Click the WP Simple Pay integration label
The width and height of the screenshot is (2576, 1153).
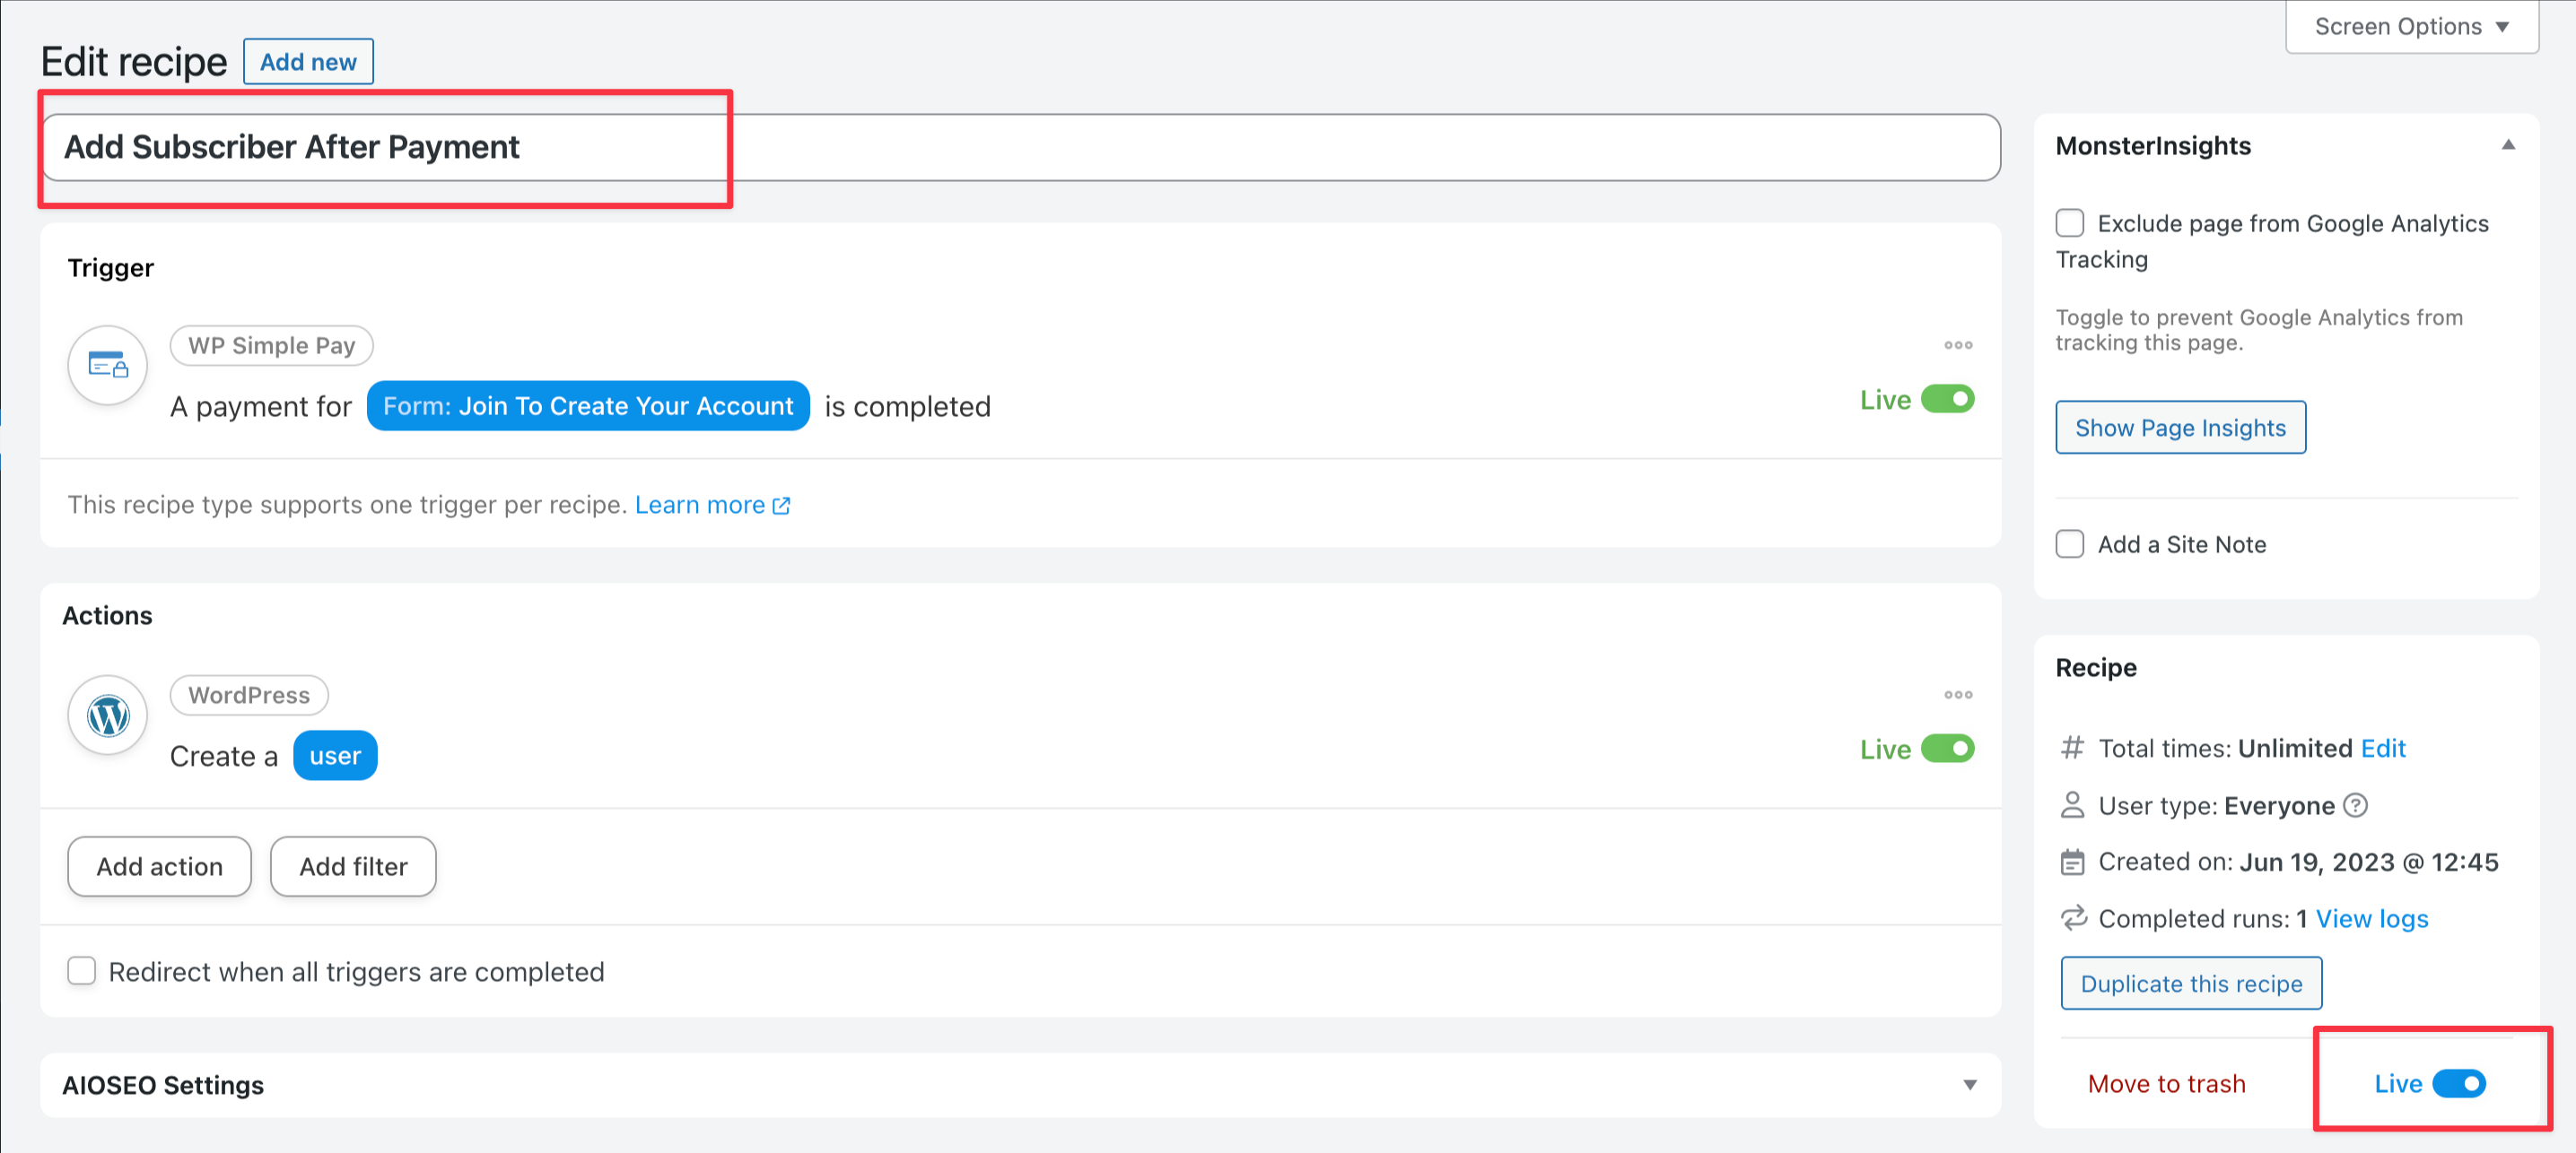(x=272, y=346)
